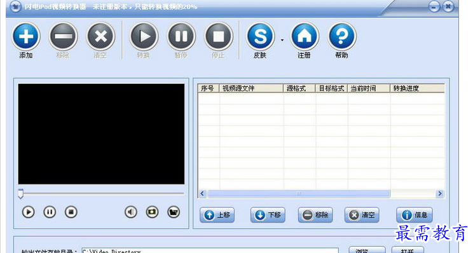Click the 移除 button below the file list

[315, 215]
